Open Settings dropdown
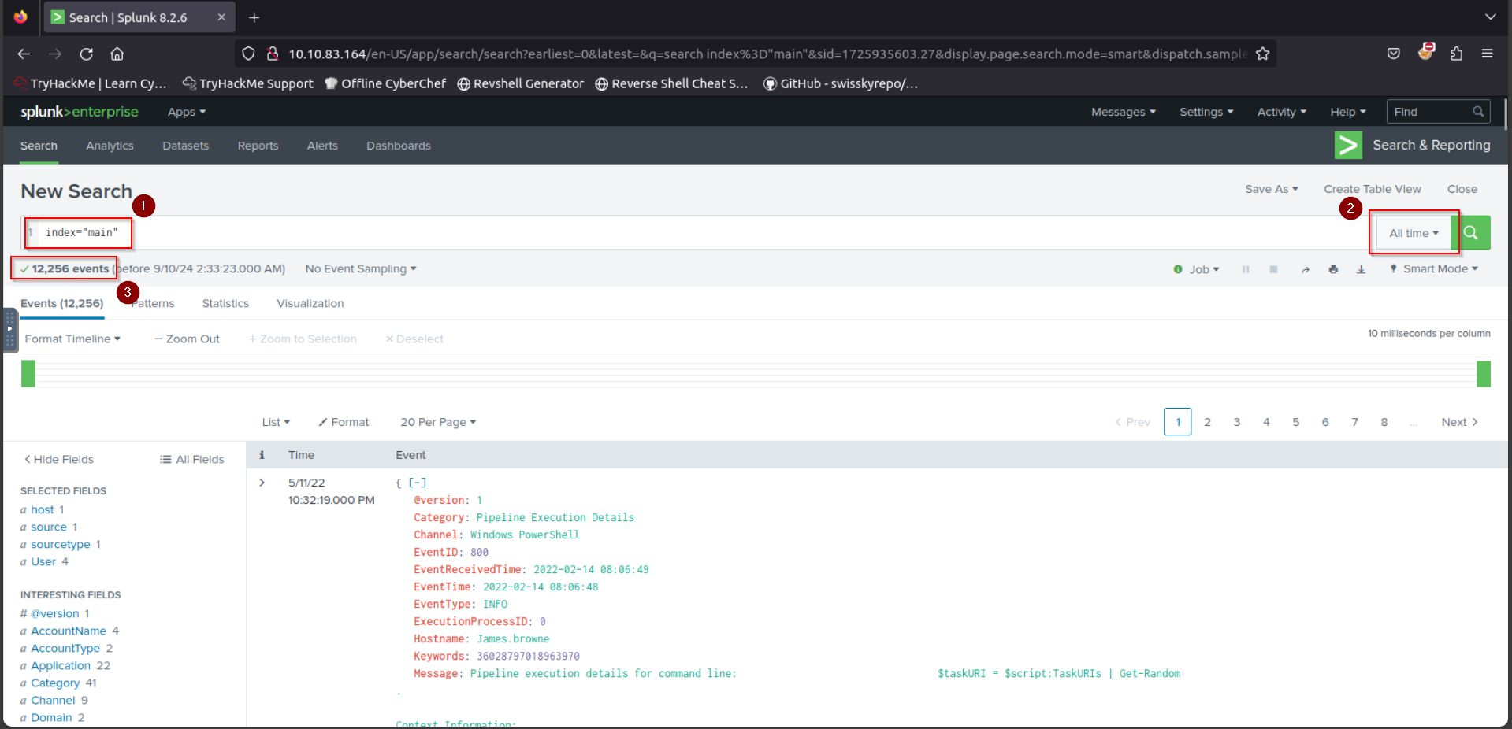Screen dimensions: 1512x729 pos(1206,112)
